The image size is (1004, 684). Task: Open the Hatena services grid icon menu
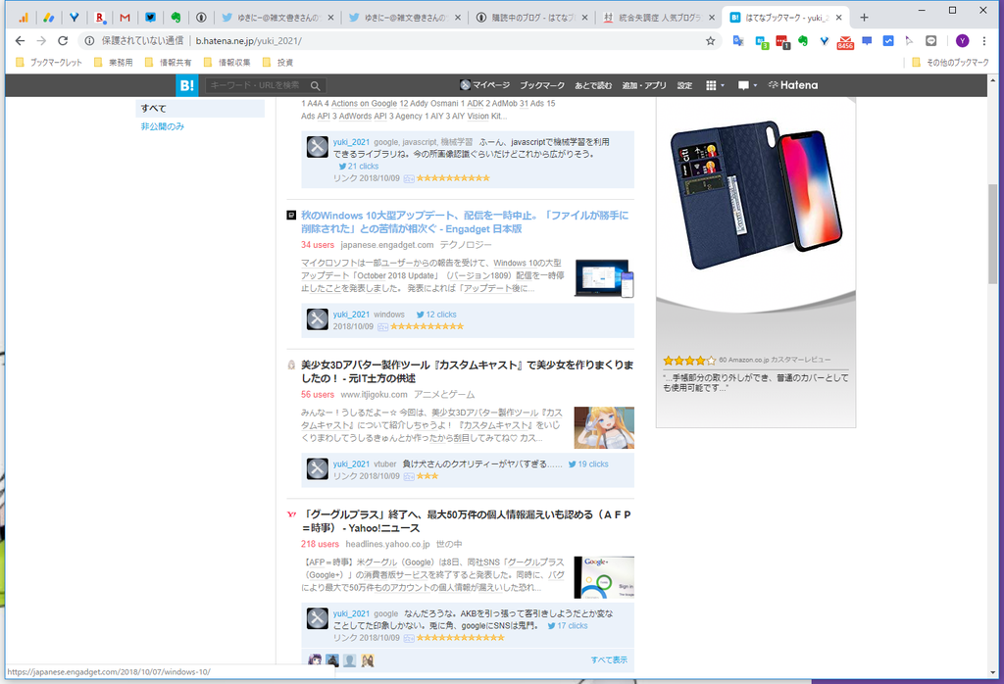(715, 85)
